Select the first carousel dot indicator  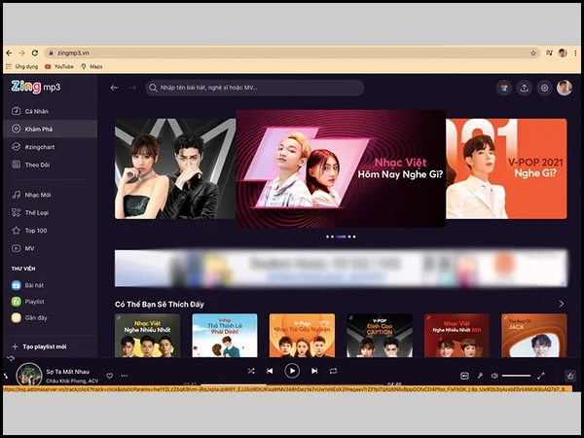pyautogui.click(x=327, y=237)
